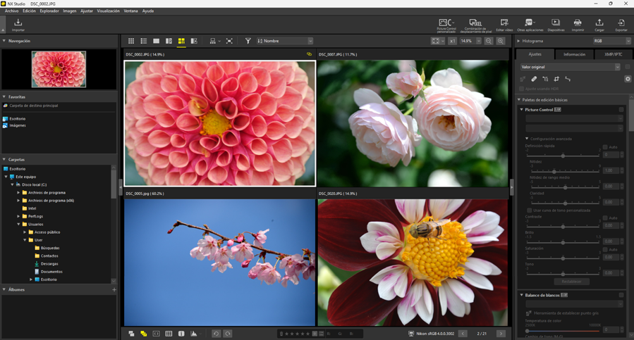Switch to the Información tab
The height and width of the screenshot is (340, 634).
pos(574,54)
